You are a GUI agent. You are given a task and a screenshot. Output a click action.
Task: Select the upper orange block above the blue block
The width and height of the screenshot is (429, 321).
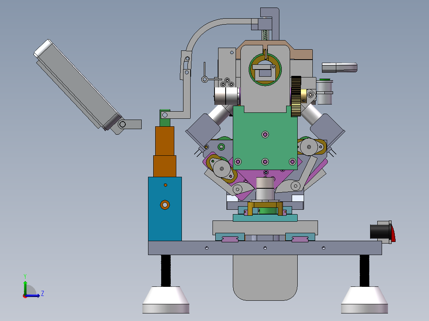click(x=165, y=141)
